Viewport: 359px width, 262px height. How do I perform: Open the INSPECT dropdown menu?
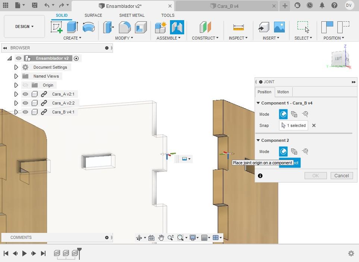point(238,38)
